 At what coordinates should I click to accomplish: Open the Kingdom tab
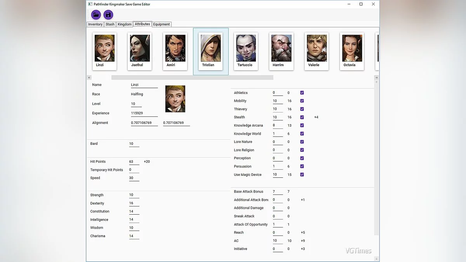tap(125, 24)
